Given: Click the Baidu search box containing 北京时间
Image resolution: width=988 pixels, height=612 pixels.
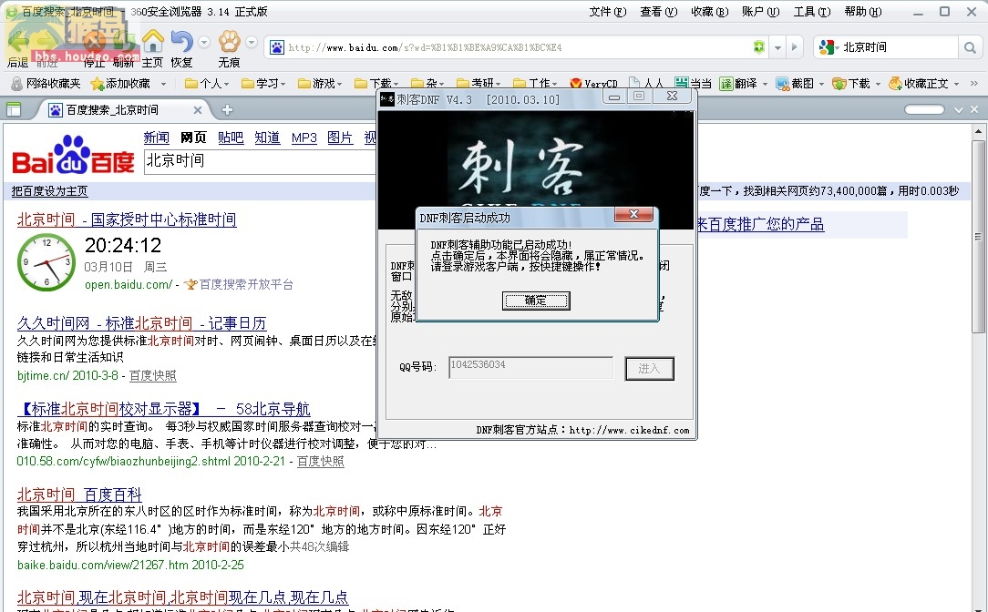Looking at the screenshot, I should [260, 161].
